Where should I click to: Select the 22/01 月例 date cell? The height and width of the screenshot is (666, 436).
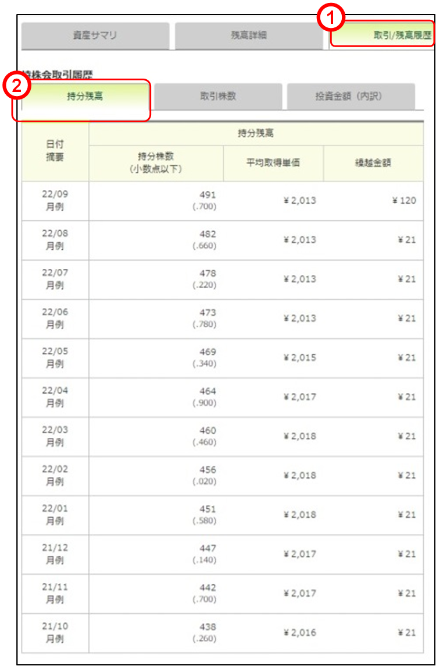pos(55,515)
